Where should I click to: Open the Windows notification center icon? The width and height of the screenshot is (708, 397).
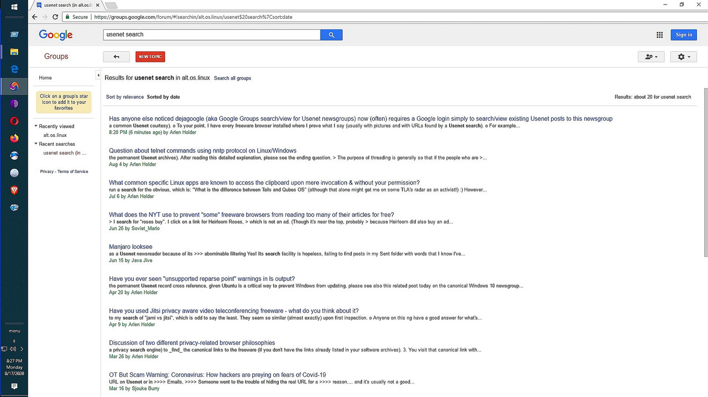14,387
